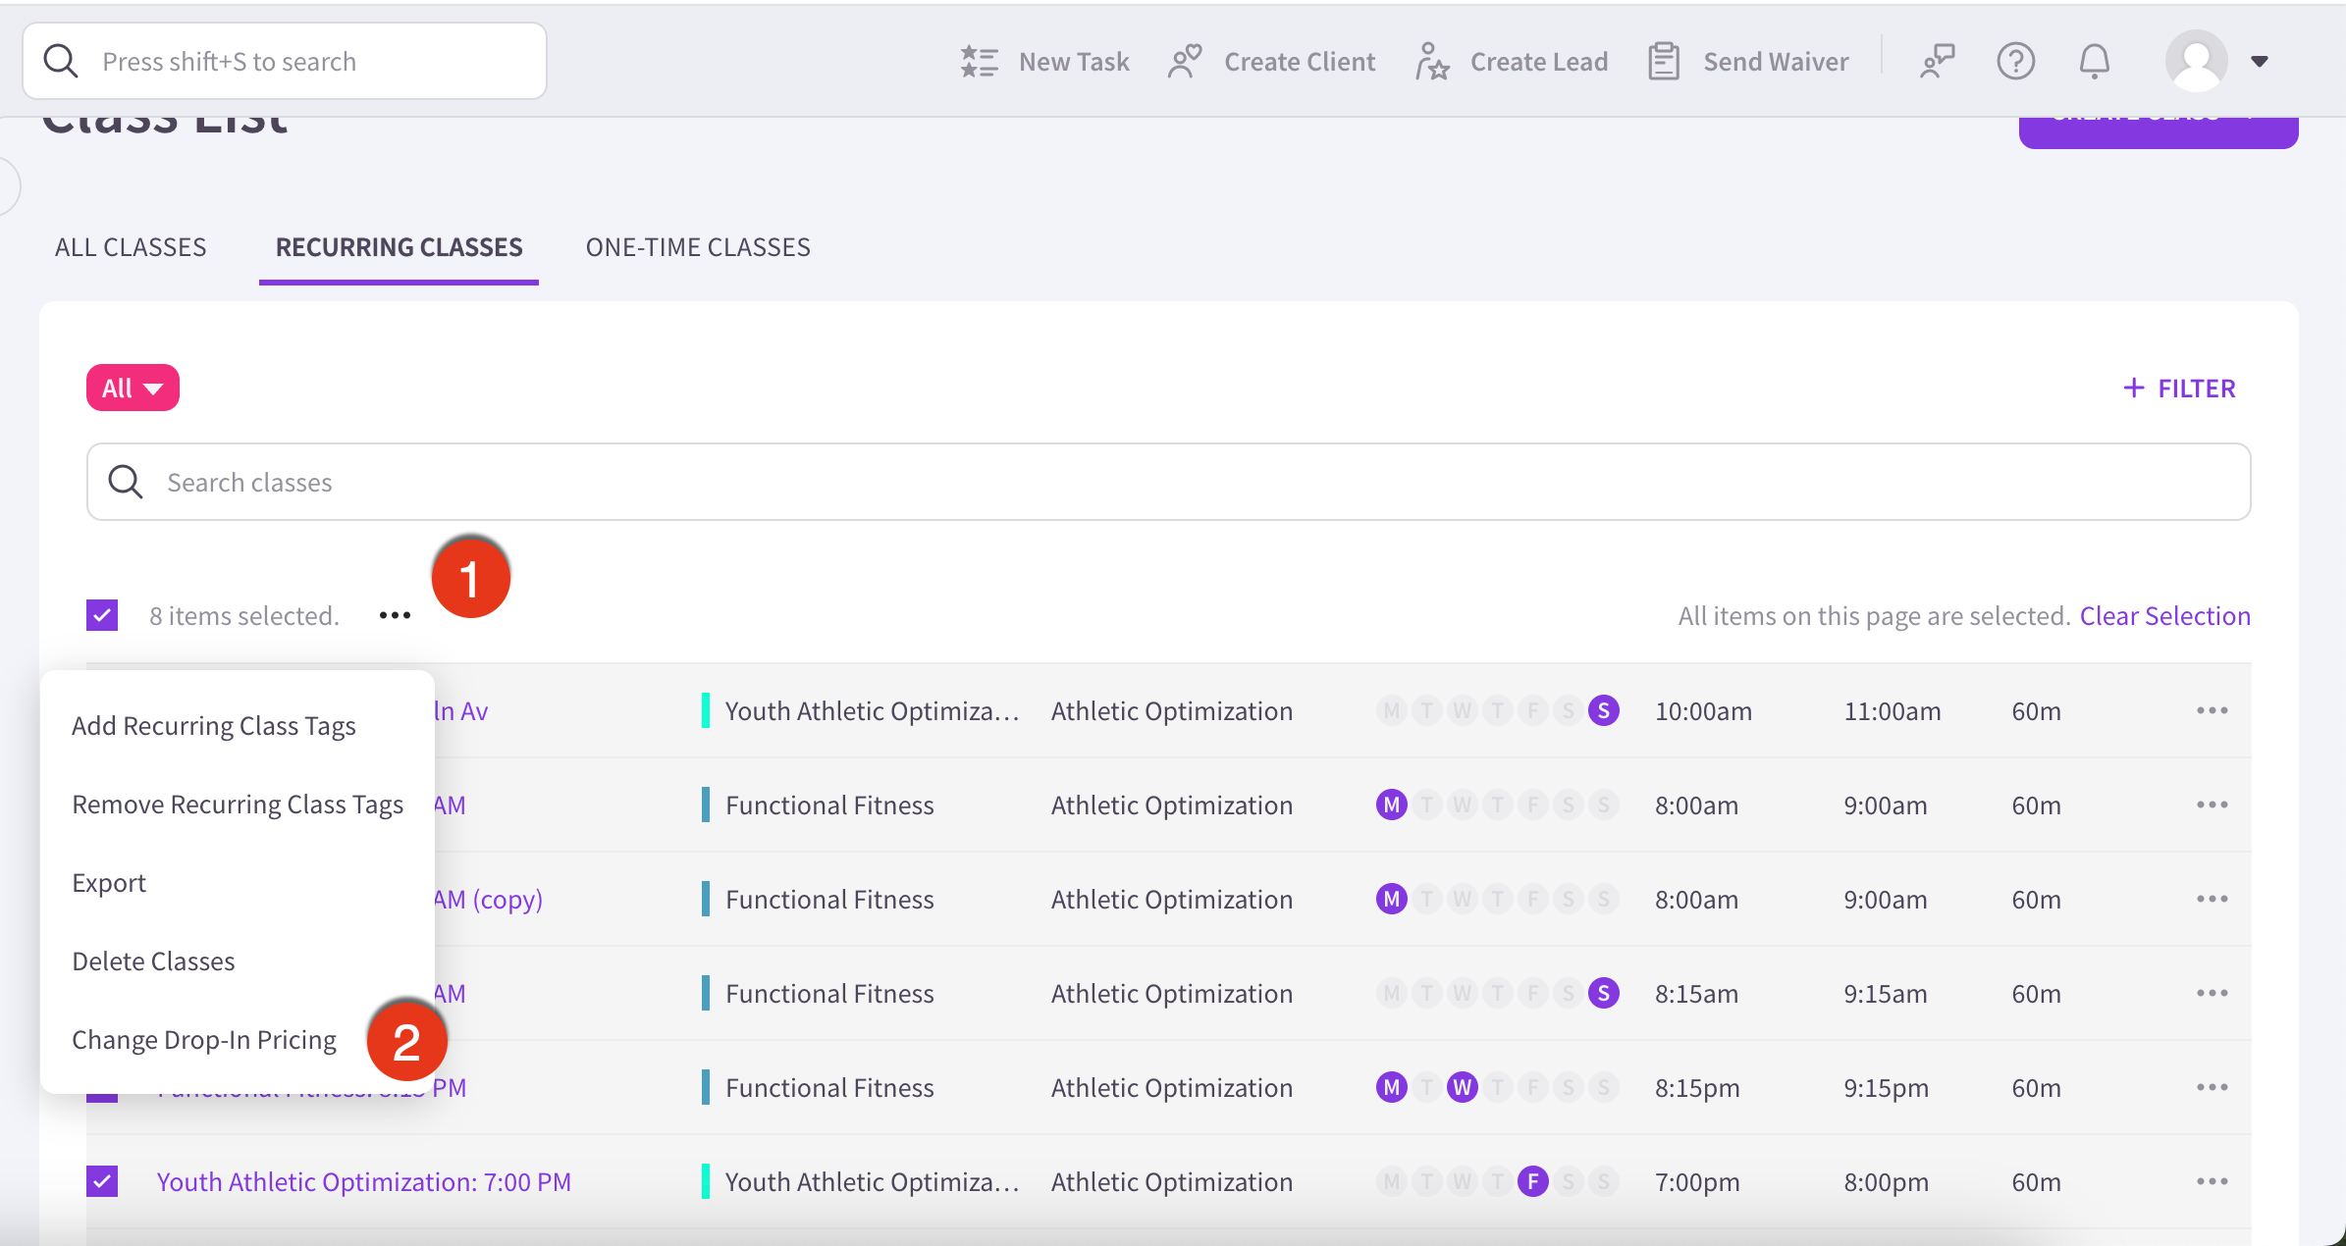Expand the pink All filter dropdown
The height and width of the screenshot is (1246, 2346).
pyautogui.click(x=133, y=388)
